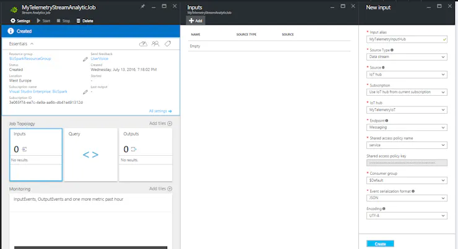Show Source Type info tooltip icon
The width and height of the screenshot is (458, 249).
(392, 50)
